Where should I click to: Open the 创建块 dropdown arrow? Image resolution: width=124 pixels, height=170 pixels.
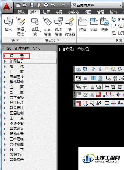(40, 32)
